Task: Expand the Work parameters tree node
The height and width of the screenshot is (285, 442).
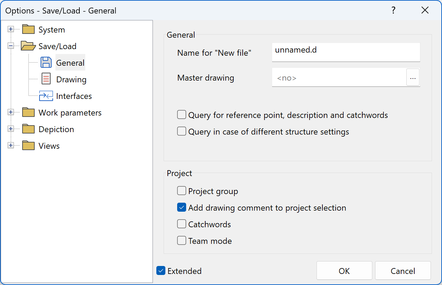Action: pyautogui.click(x=11, y=112)
